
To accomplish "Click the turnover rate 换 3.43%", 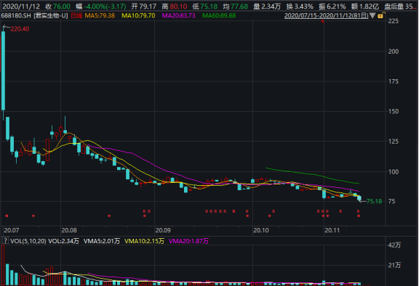I will coord(300,7).
